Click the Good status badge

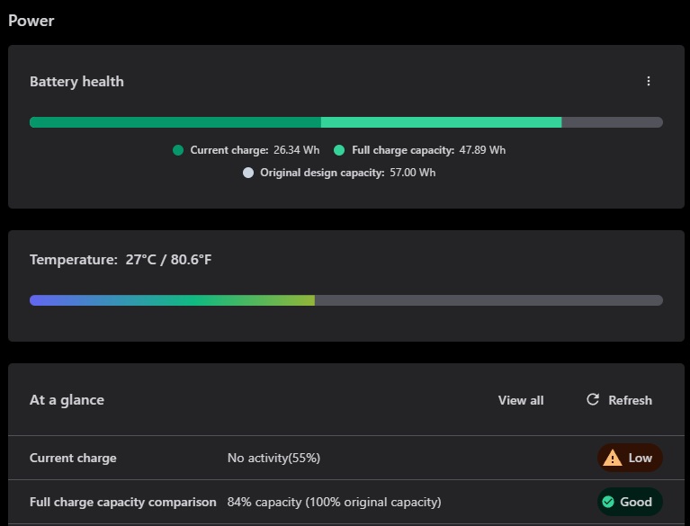coord(630,502)
